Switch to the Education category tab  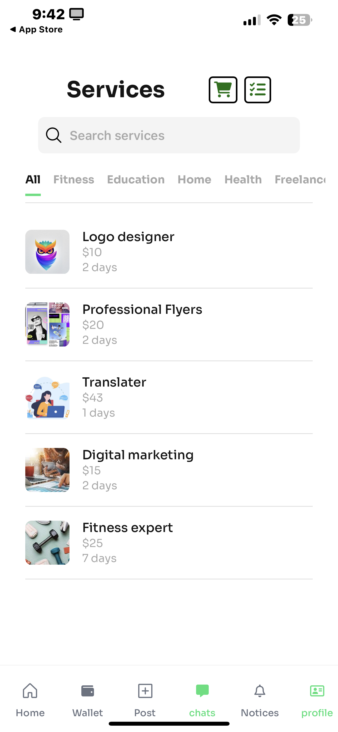136,180
